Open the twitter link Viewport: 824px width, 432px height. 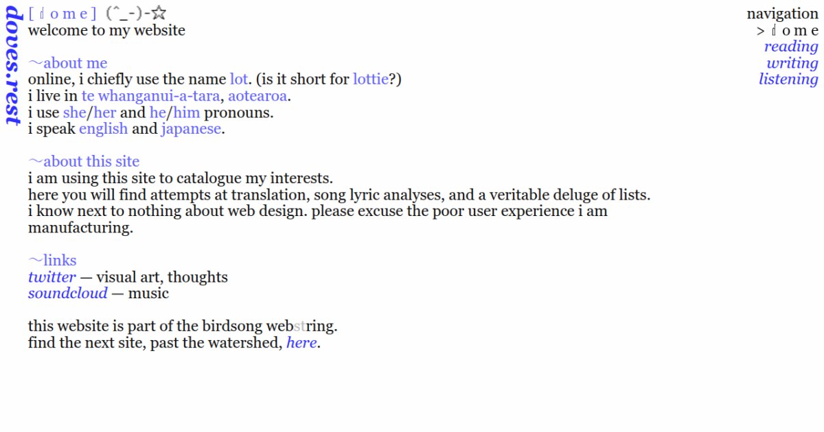click(51, 277)
